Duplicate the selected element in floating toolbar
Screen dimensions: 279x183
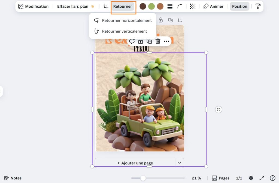point(149,41)
